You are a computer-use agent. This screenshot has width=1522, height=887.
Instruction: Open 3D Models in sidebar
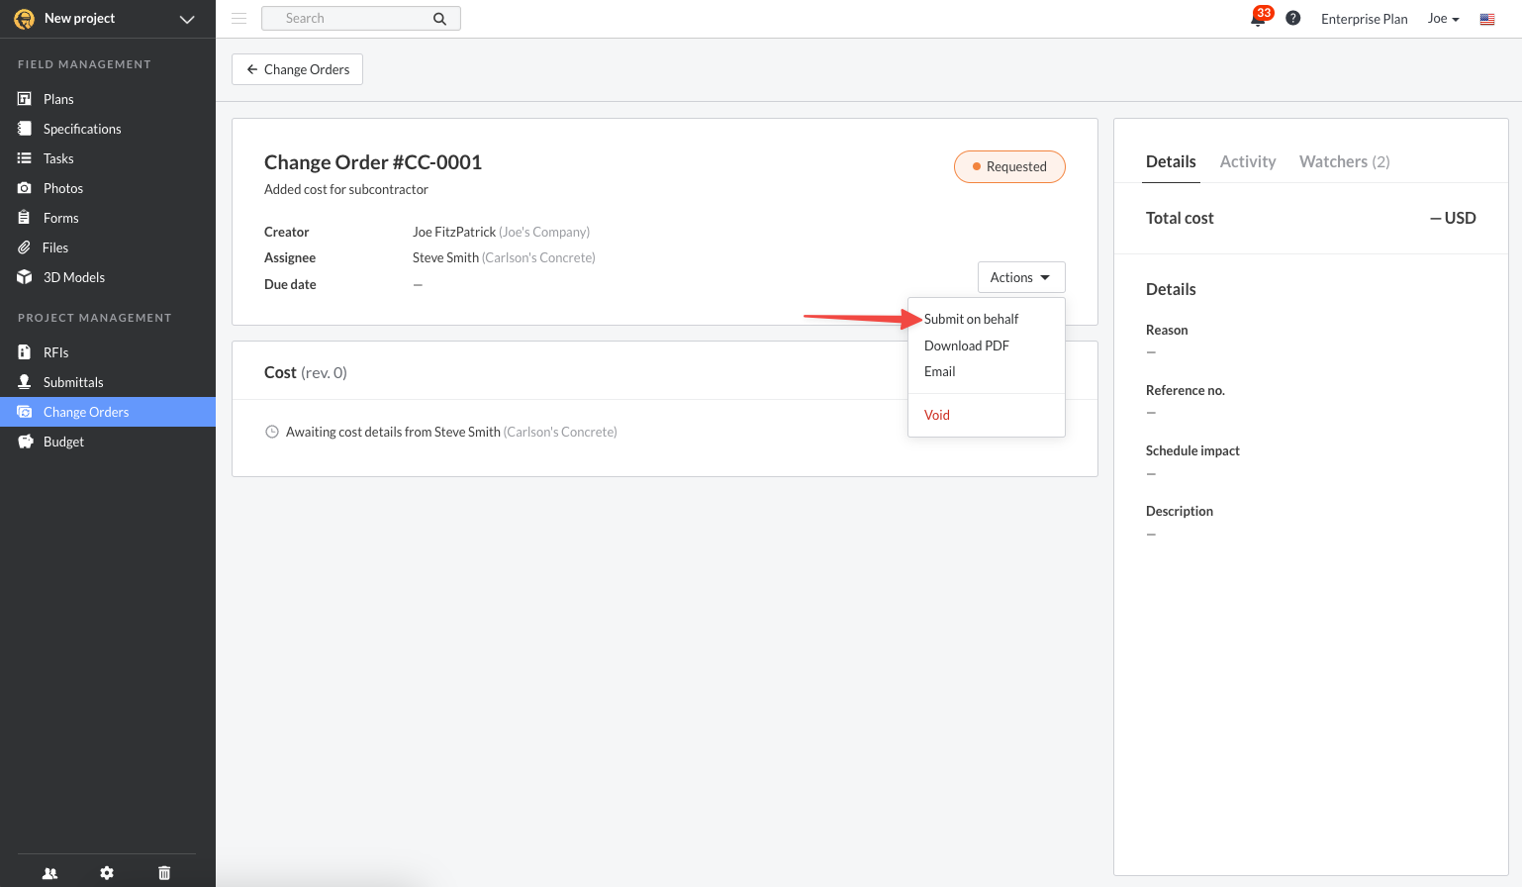click(73, 277)
